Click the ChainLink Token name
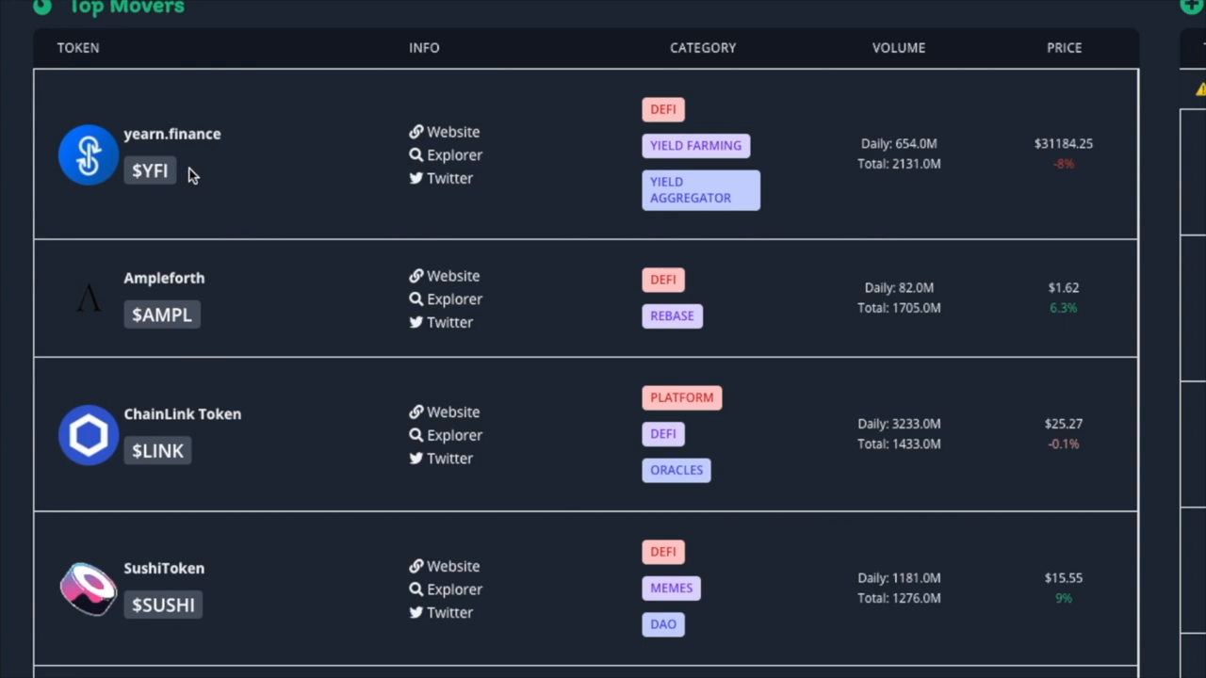The image size is (1206, 678). [183, 413]
